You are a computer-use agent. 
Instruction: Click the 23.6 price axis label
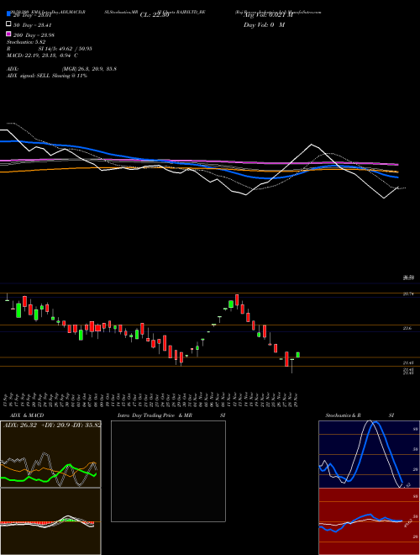(x=407, y=329)
